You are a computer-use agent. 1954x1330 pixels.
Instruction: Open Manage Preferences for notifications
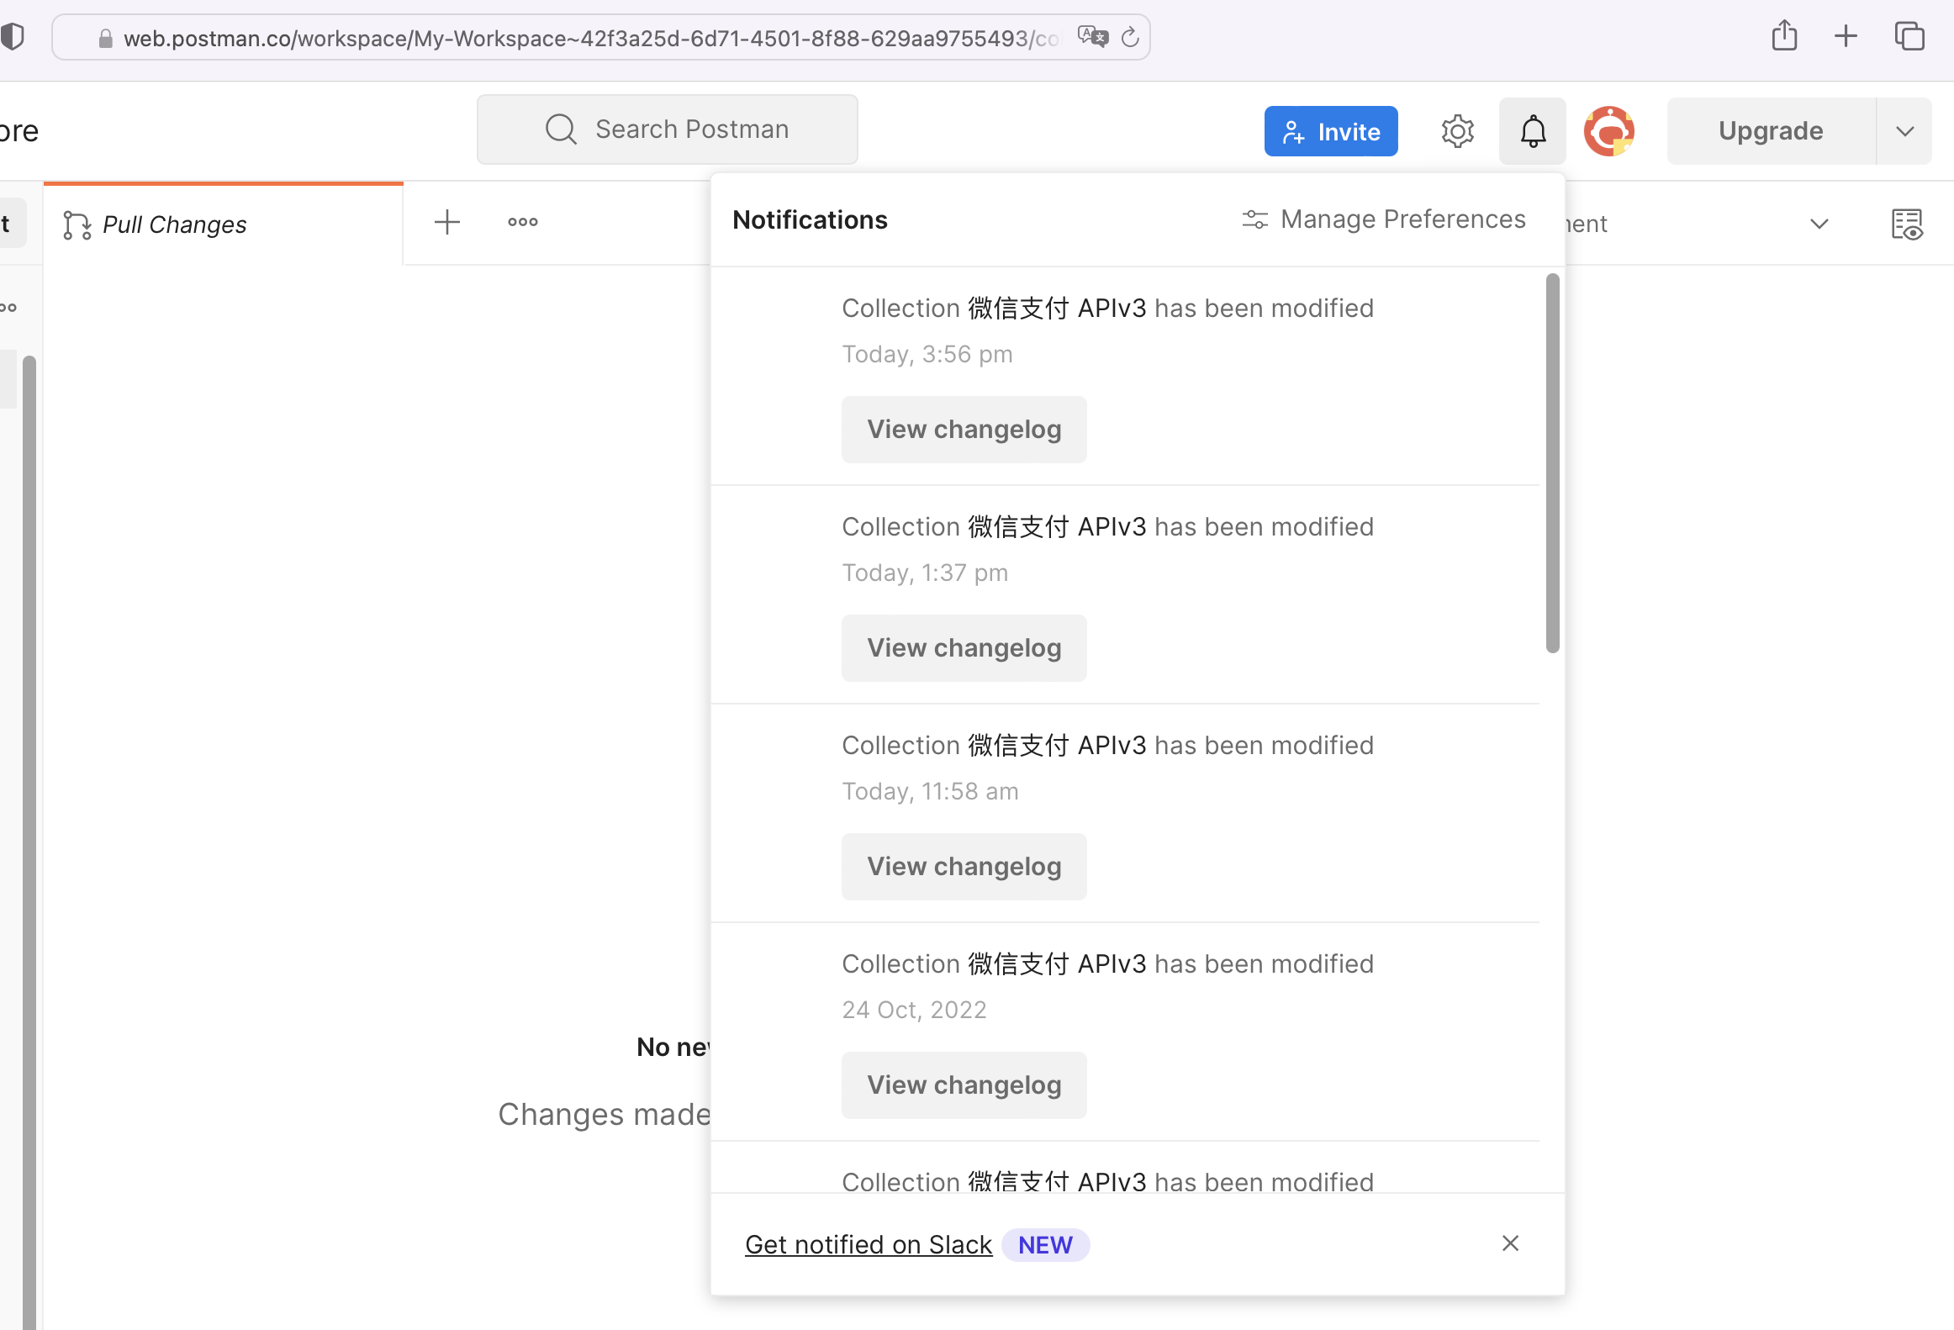pos(1384,219)
